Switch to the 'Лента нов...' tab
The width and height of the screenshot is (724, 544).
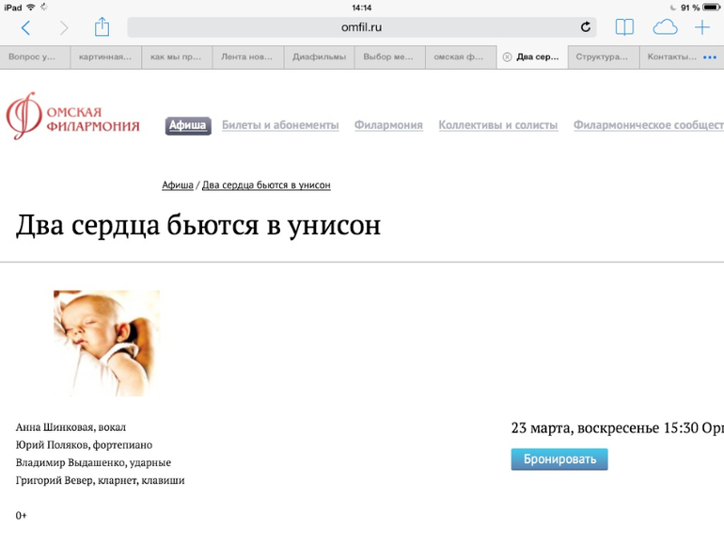(x=247, y=56)
